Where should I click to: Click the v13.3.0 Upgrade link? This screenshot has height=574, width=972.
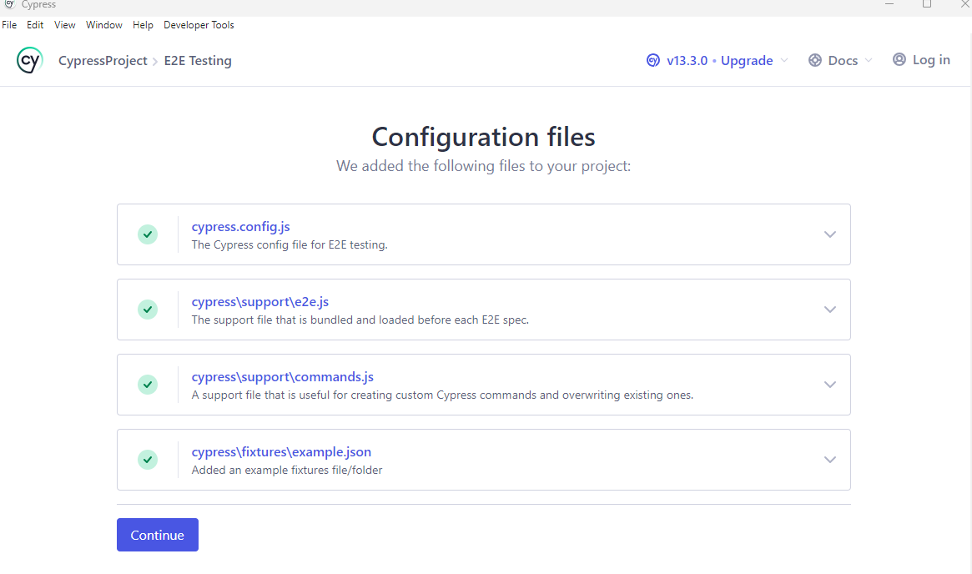(x=720, y=60)
